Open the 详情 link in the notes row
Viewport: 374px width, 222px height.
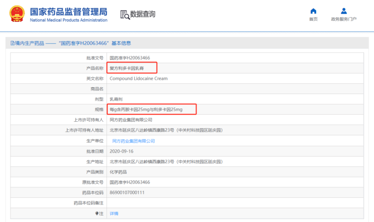pyautogui.click(x=114, y=214)
